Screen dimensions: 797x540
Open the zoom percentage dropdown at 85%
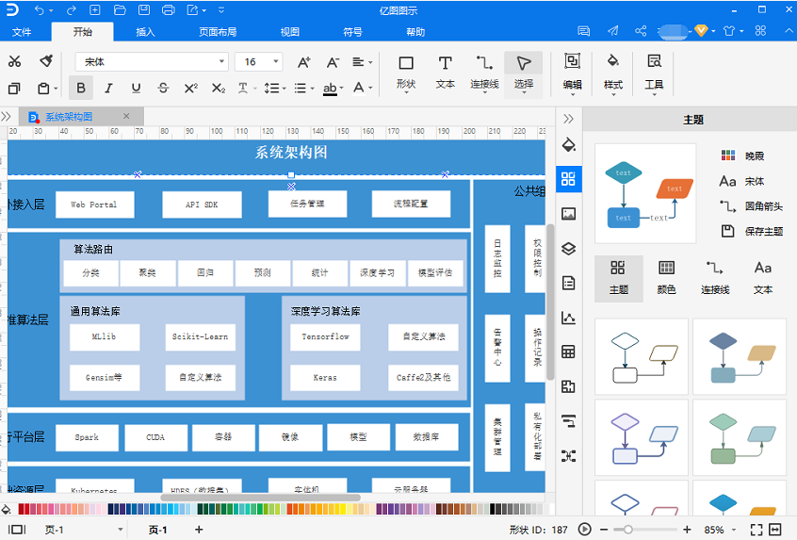coord(720,530)
